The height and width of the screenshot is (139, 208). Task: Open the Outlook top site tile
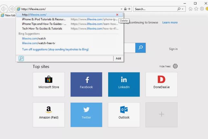point(124,115)
